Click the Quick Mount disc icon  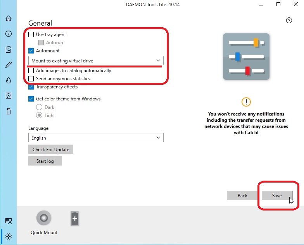point(44,218)
